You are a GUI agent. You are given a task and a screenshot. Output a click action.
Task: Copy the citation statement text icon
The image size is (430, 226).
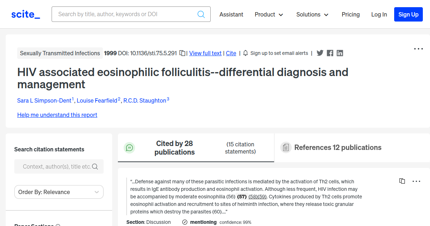pyautogui.click(x=402, y=181)
